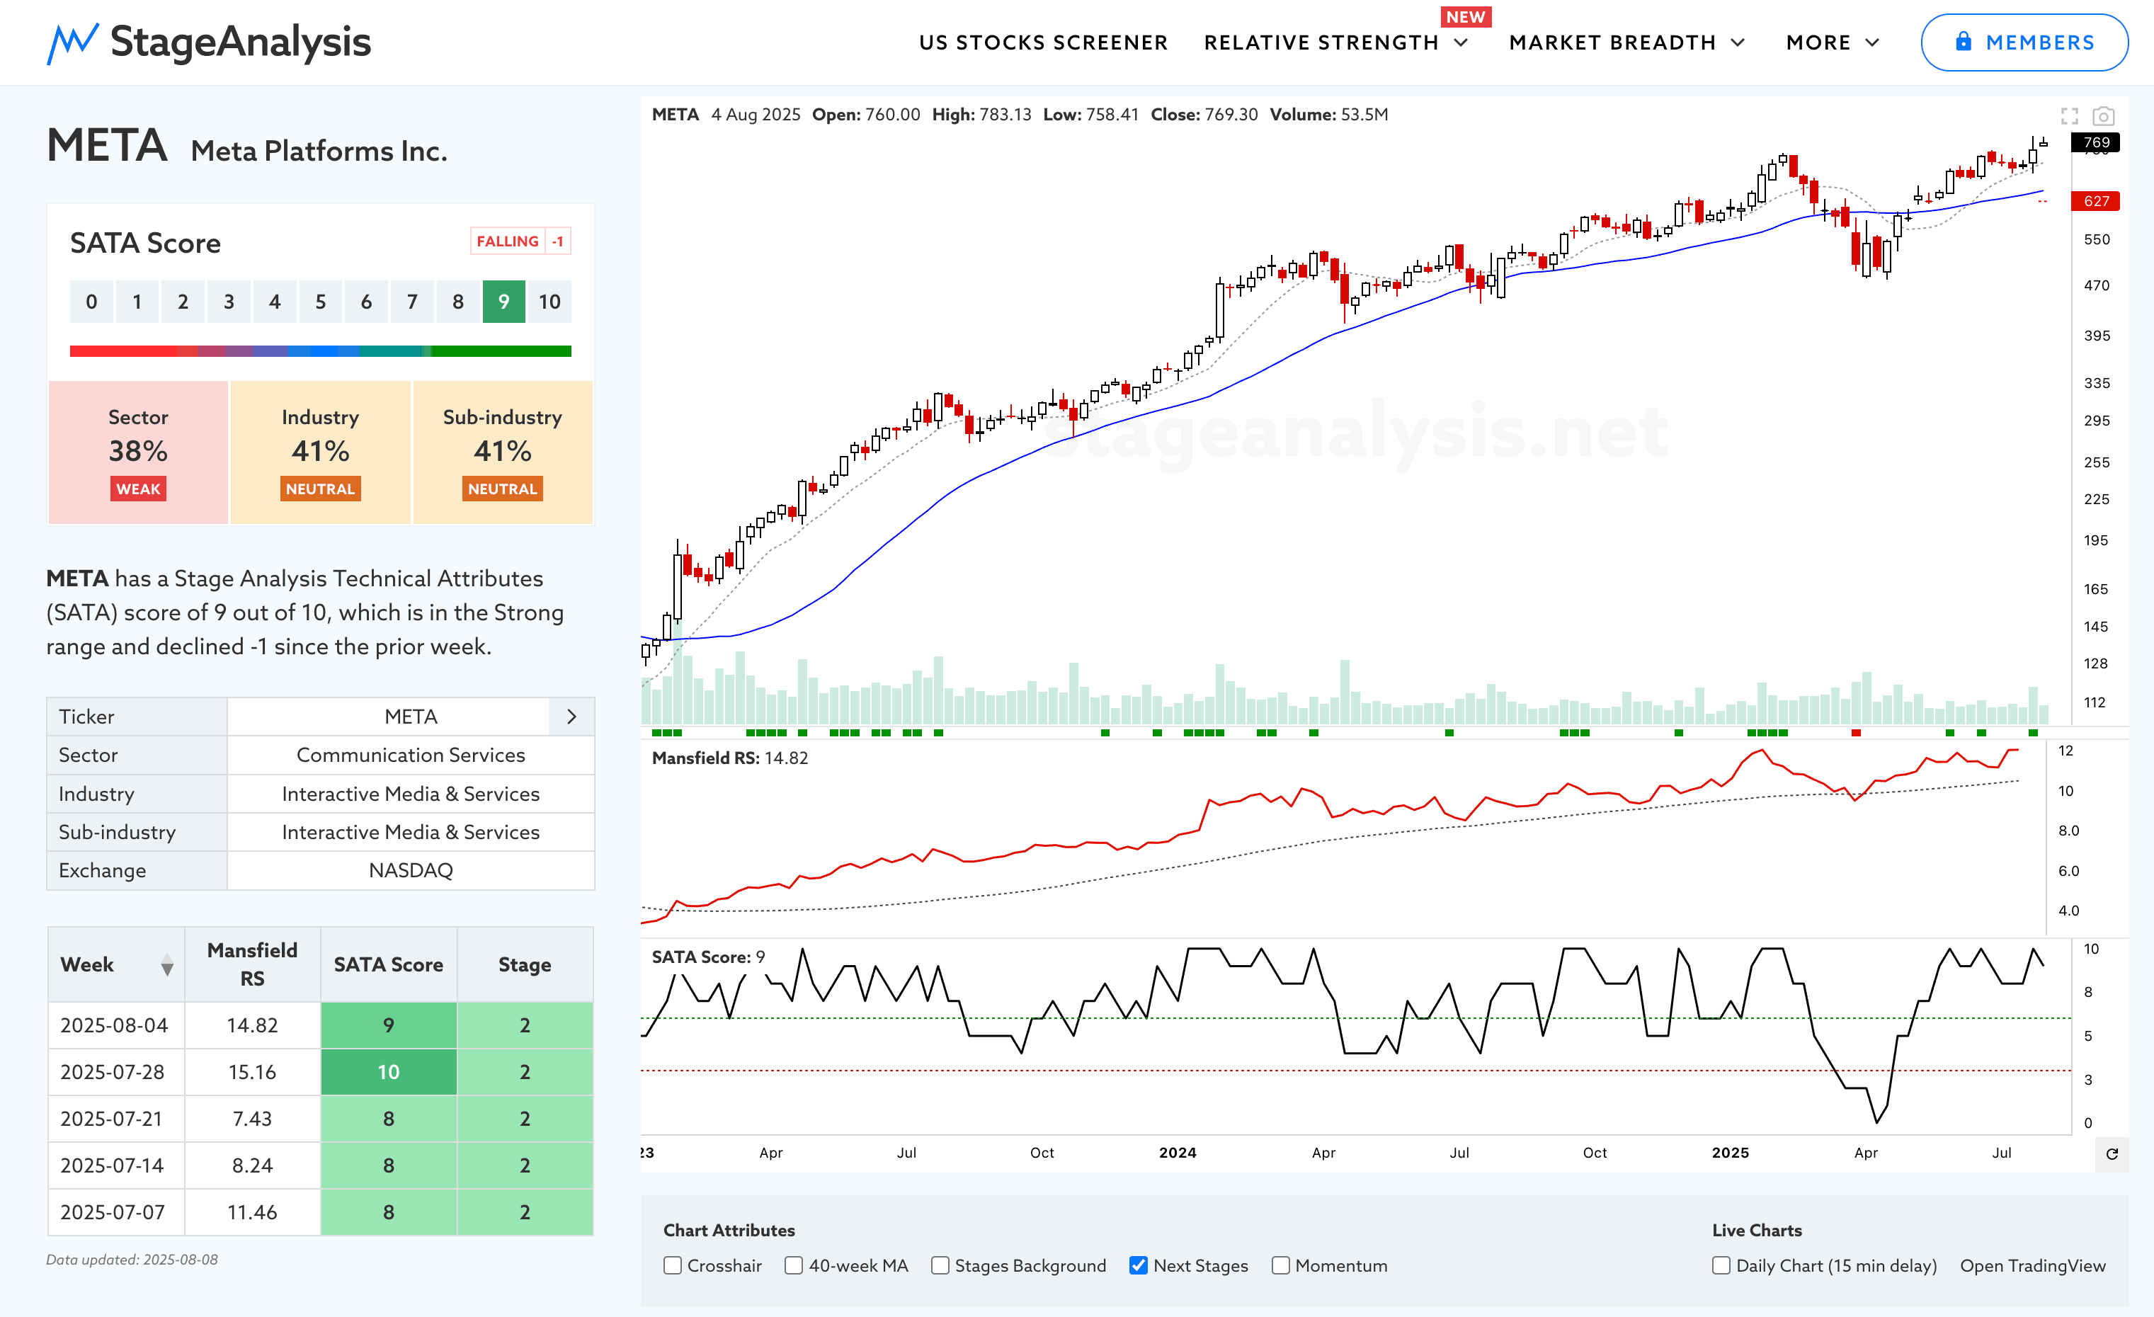Click the black 769 price label
This screenshot has width=2154, height=1317.
pos(2095,142)
